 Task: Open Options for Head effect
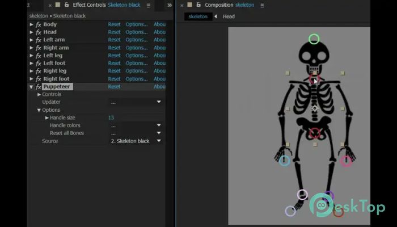tap(137, 32)
